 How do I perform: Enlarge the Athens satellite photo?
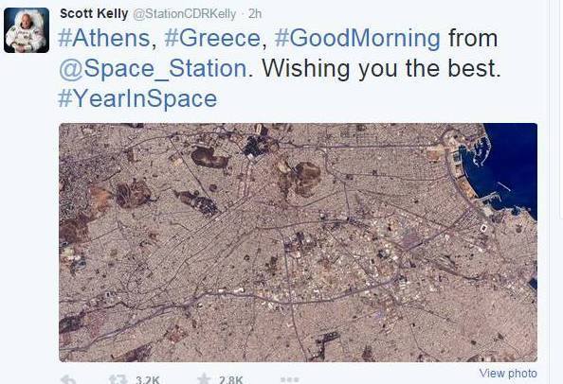[298, 242]
